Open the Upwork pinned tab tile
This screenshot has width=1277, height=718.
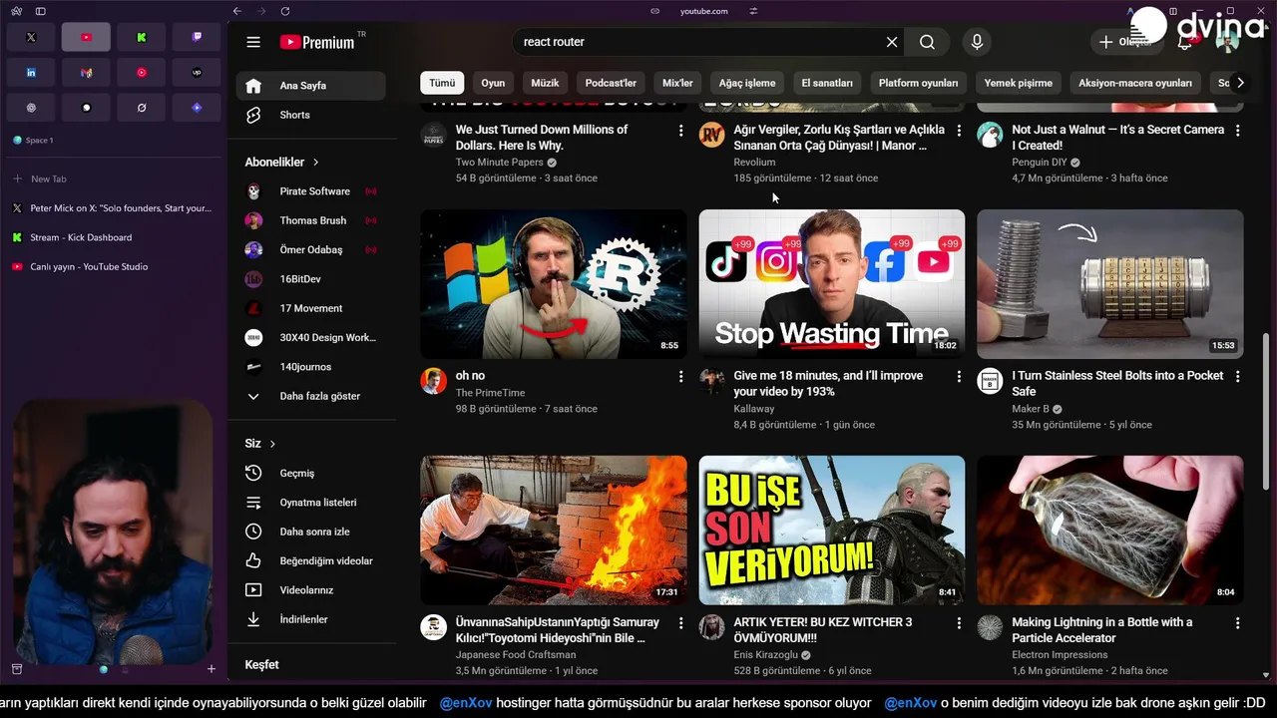pyautogui.click(x=197, y=73)
